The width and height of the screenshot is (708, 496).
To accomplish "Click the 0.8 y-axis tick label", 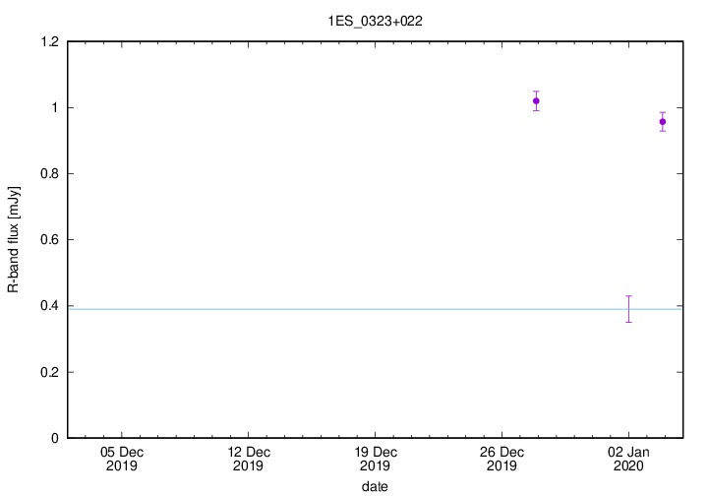I will [49, 173].
